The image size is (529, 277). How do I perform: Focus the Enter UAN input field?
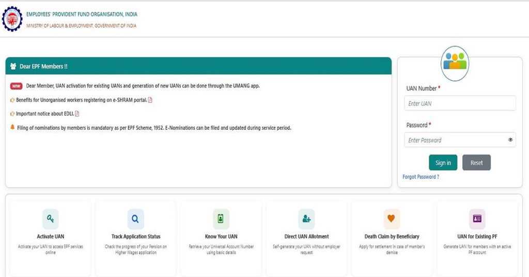pyautogui.click(x=460, y=103)
